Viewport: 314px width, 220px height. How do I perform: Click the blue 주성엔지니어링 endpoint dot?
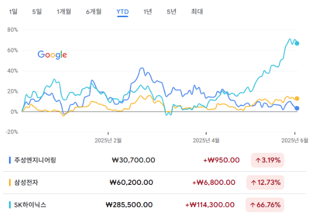[x=297, y=108]
